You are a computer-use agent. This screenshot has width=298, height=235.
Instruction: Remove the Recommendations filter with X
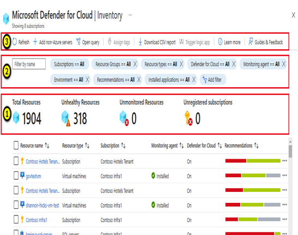coord(139,80)
